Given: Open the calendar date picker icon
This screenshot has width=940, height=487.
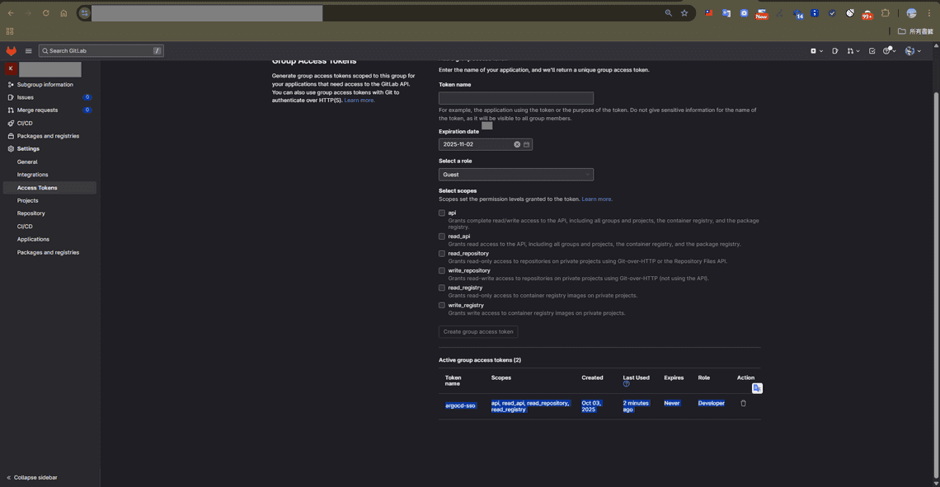Looking at the screenshot, I should coord(527,144).
